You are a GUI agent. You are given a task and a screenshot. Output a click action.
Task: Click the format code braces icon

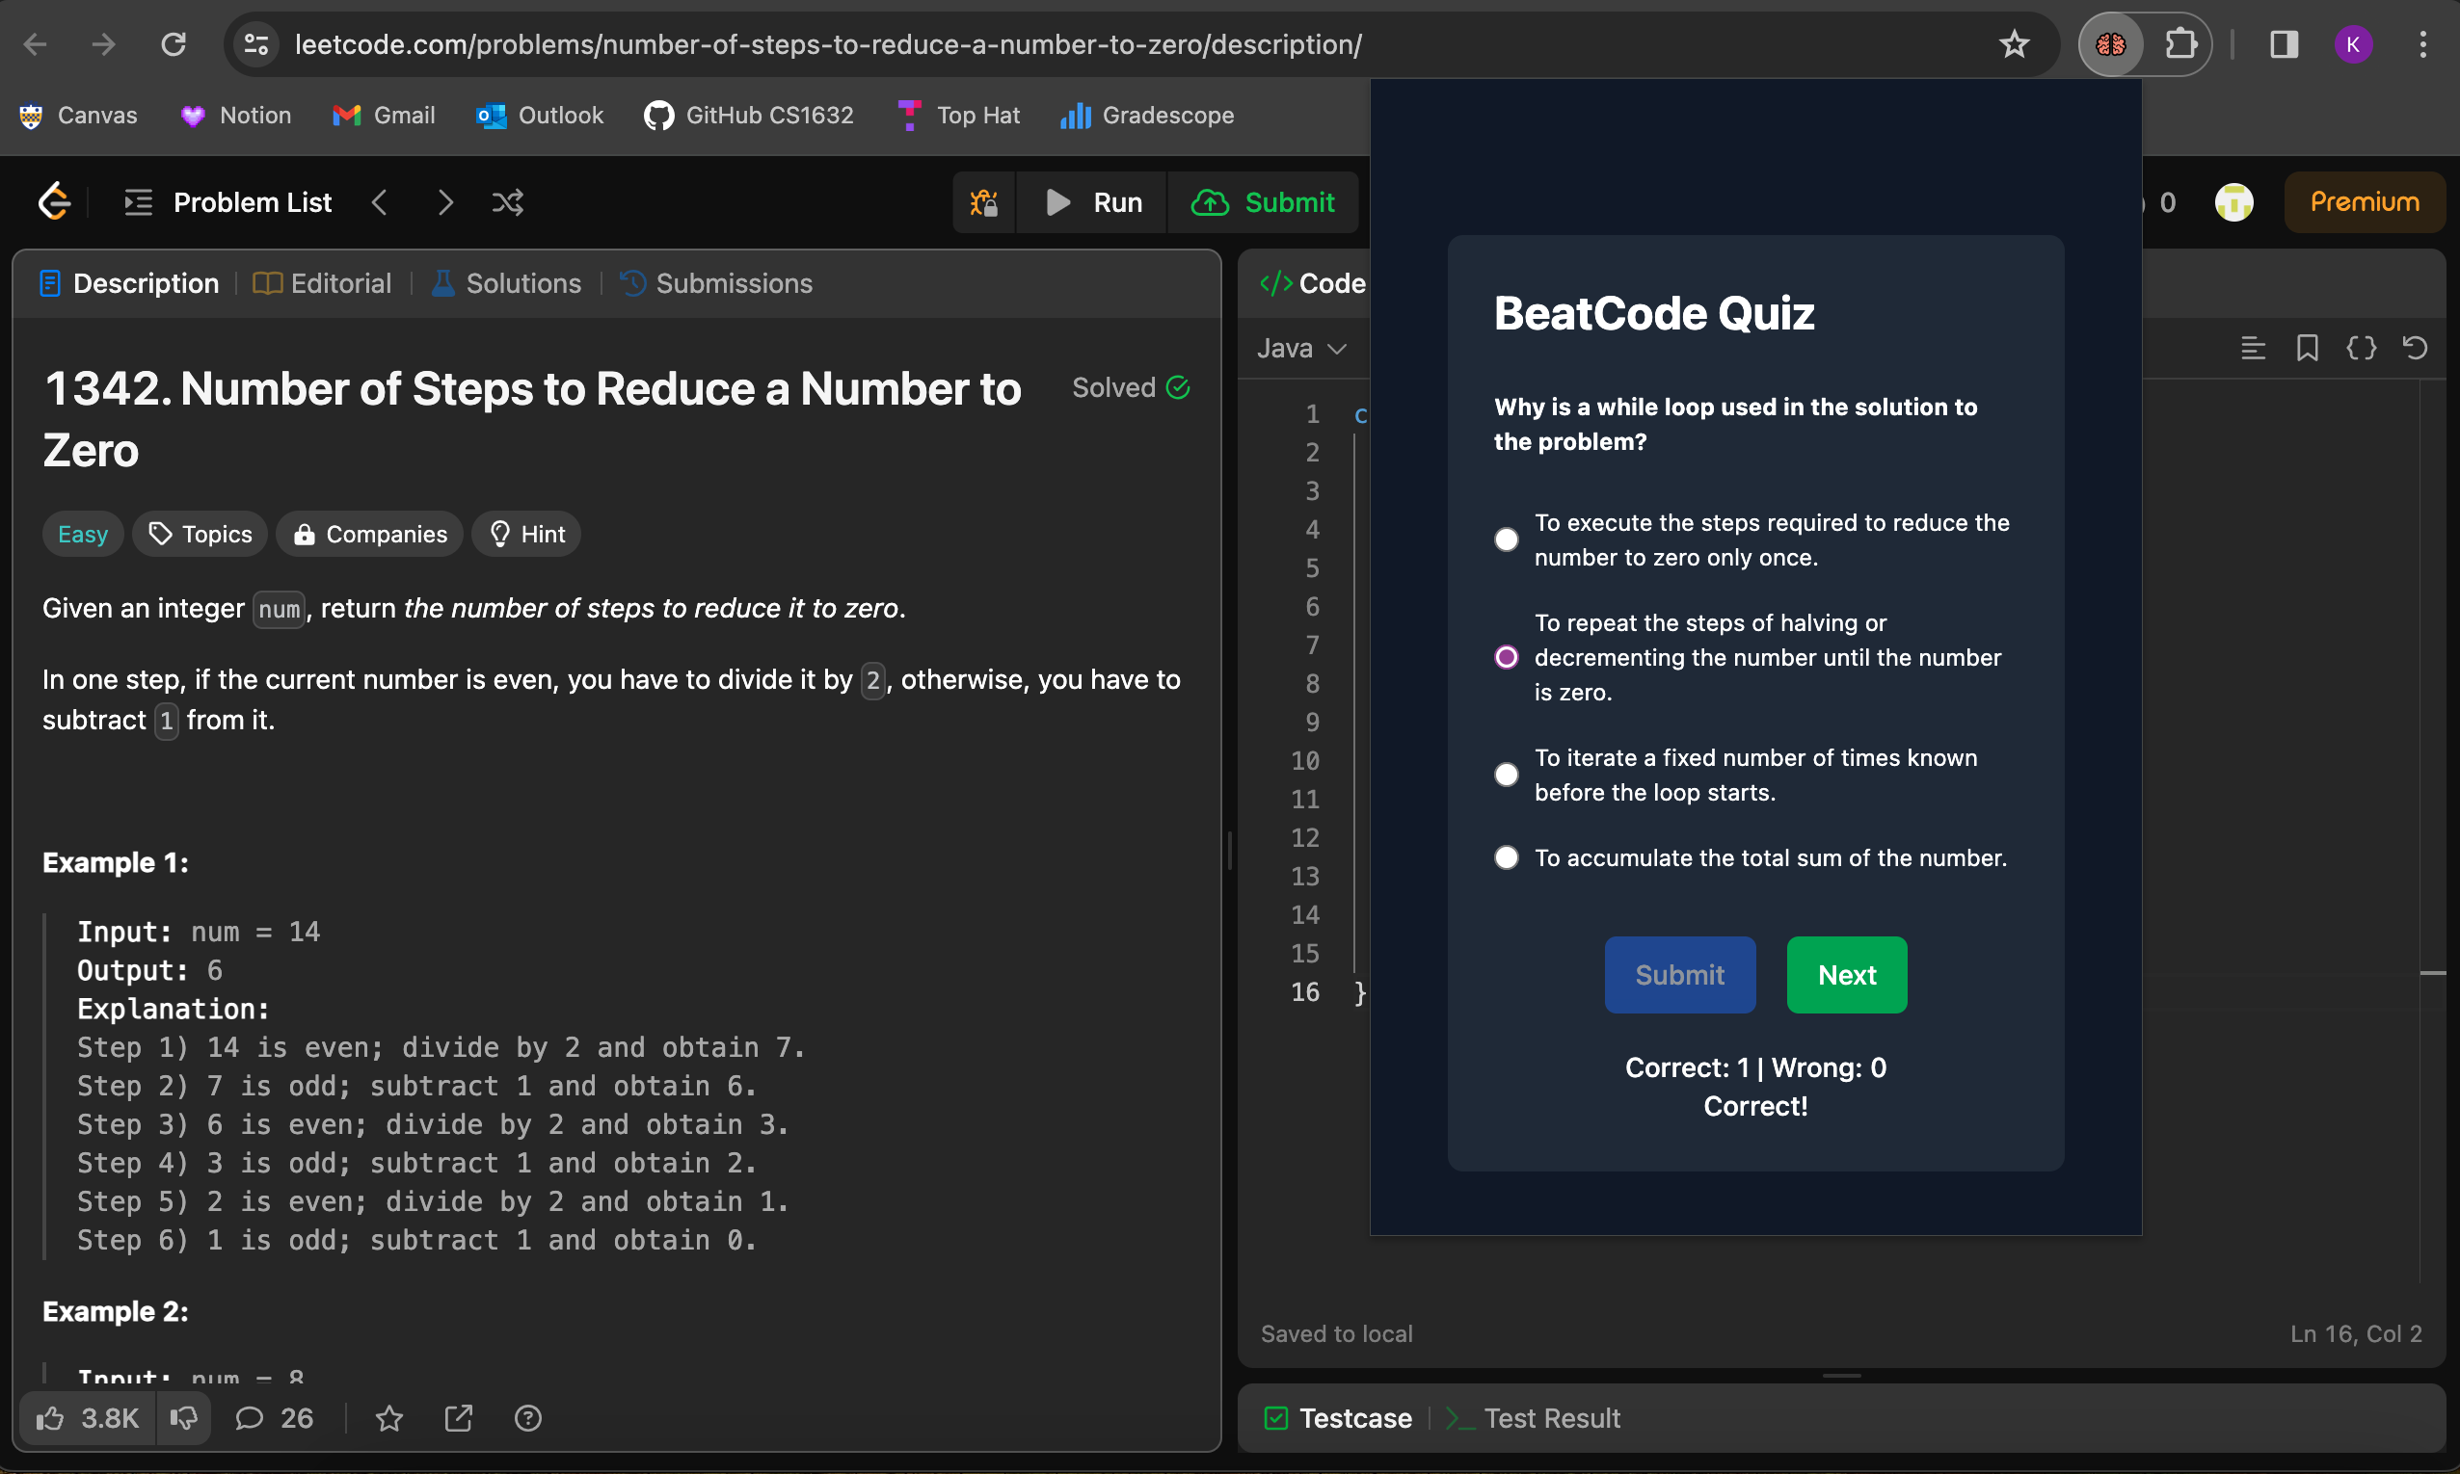coord(2361,348)
